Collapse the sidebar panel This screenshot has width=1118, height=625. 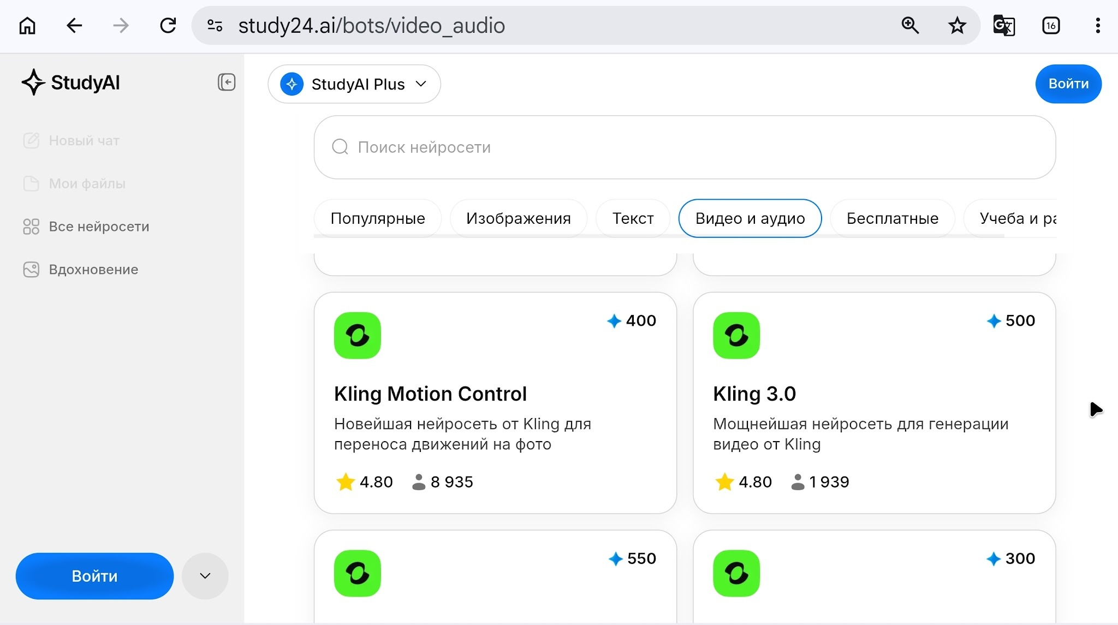tap(227, 82)
